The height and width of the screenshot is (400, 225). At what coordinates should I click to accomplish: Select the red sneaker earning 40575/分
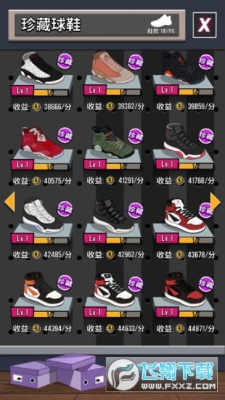[42, 142]
